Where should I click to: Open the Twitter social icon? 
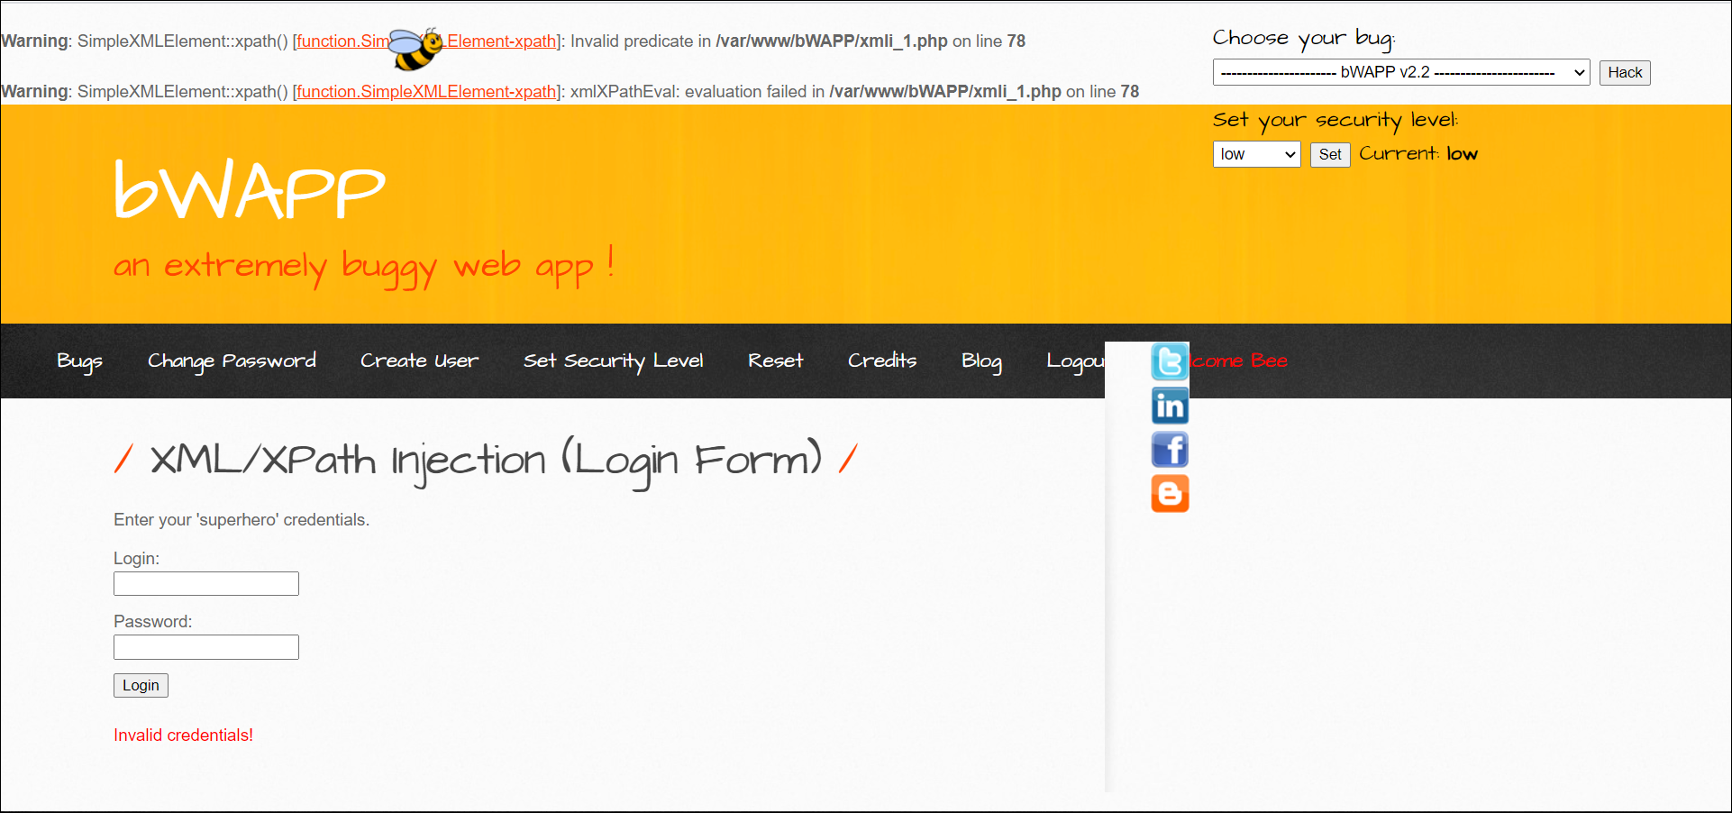point(1170,361)
